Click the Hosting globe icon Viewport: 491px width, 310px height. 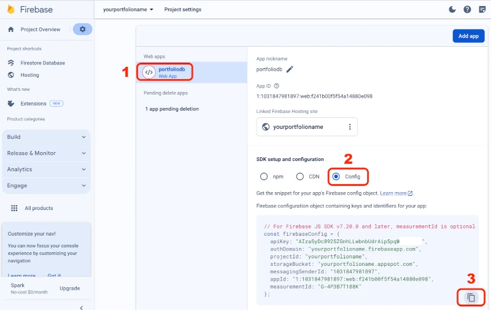point(11,75)
